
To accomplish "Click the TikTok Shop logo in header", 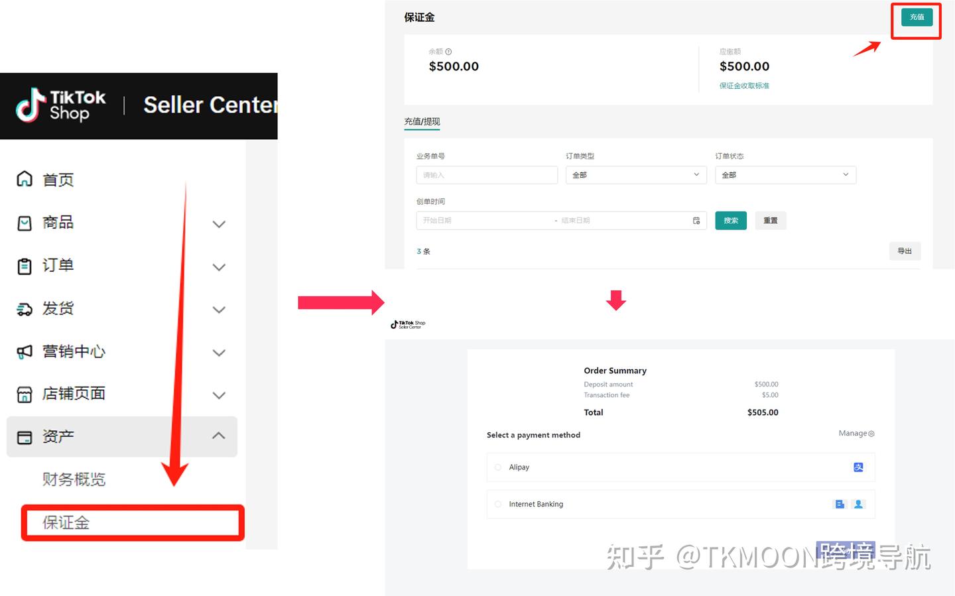I will (61, 105).
